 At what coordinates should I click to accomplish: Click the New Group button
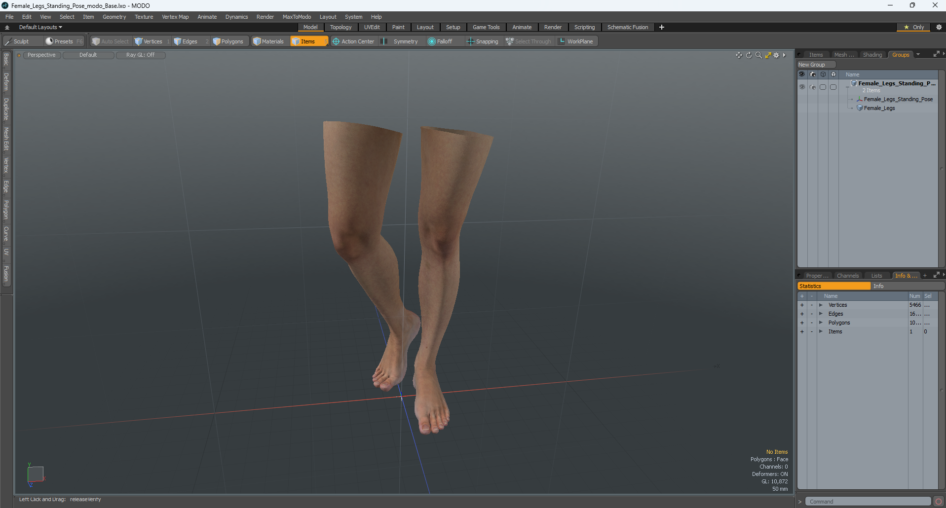point(816,65)
